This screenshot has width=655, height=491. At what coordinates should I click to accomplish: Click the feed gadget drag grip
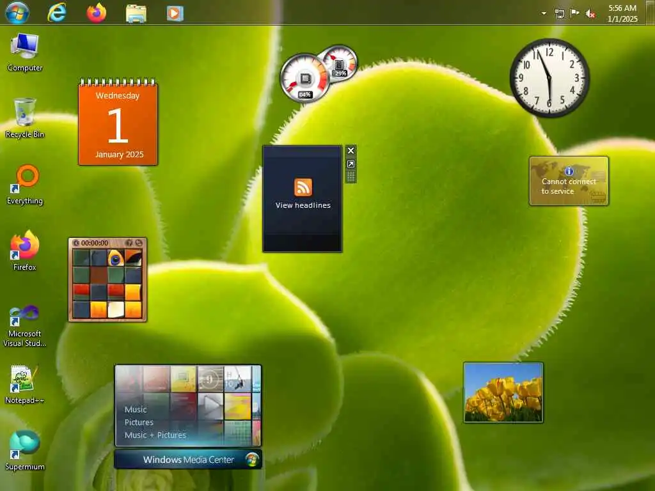pos(351,176)
